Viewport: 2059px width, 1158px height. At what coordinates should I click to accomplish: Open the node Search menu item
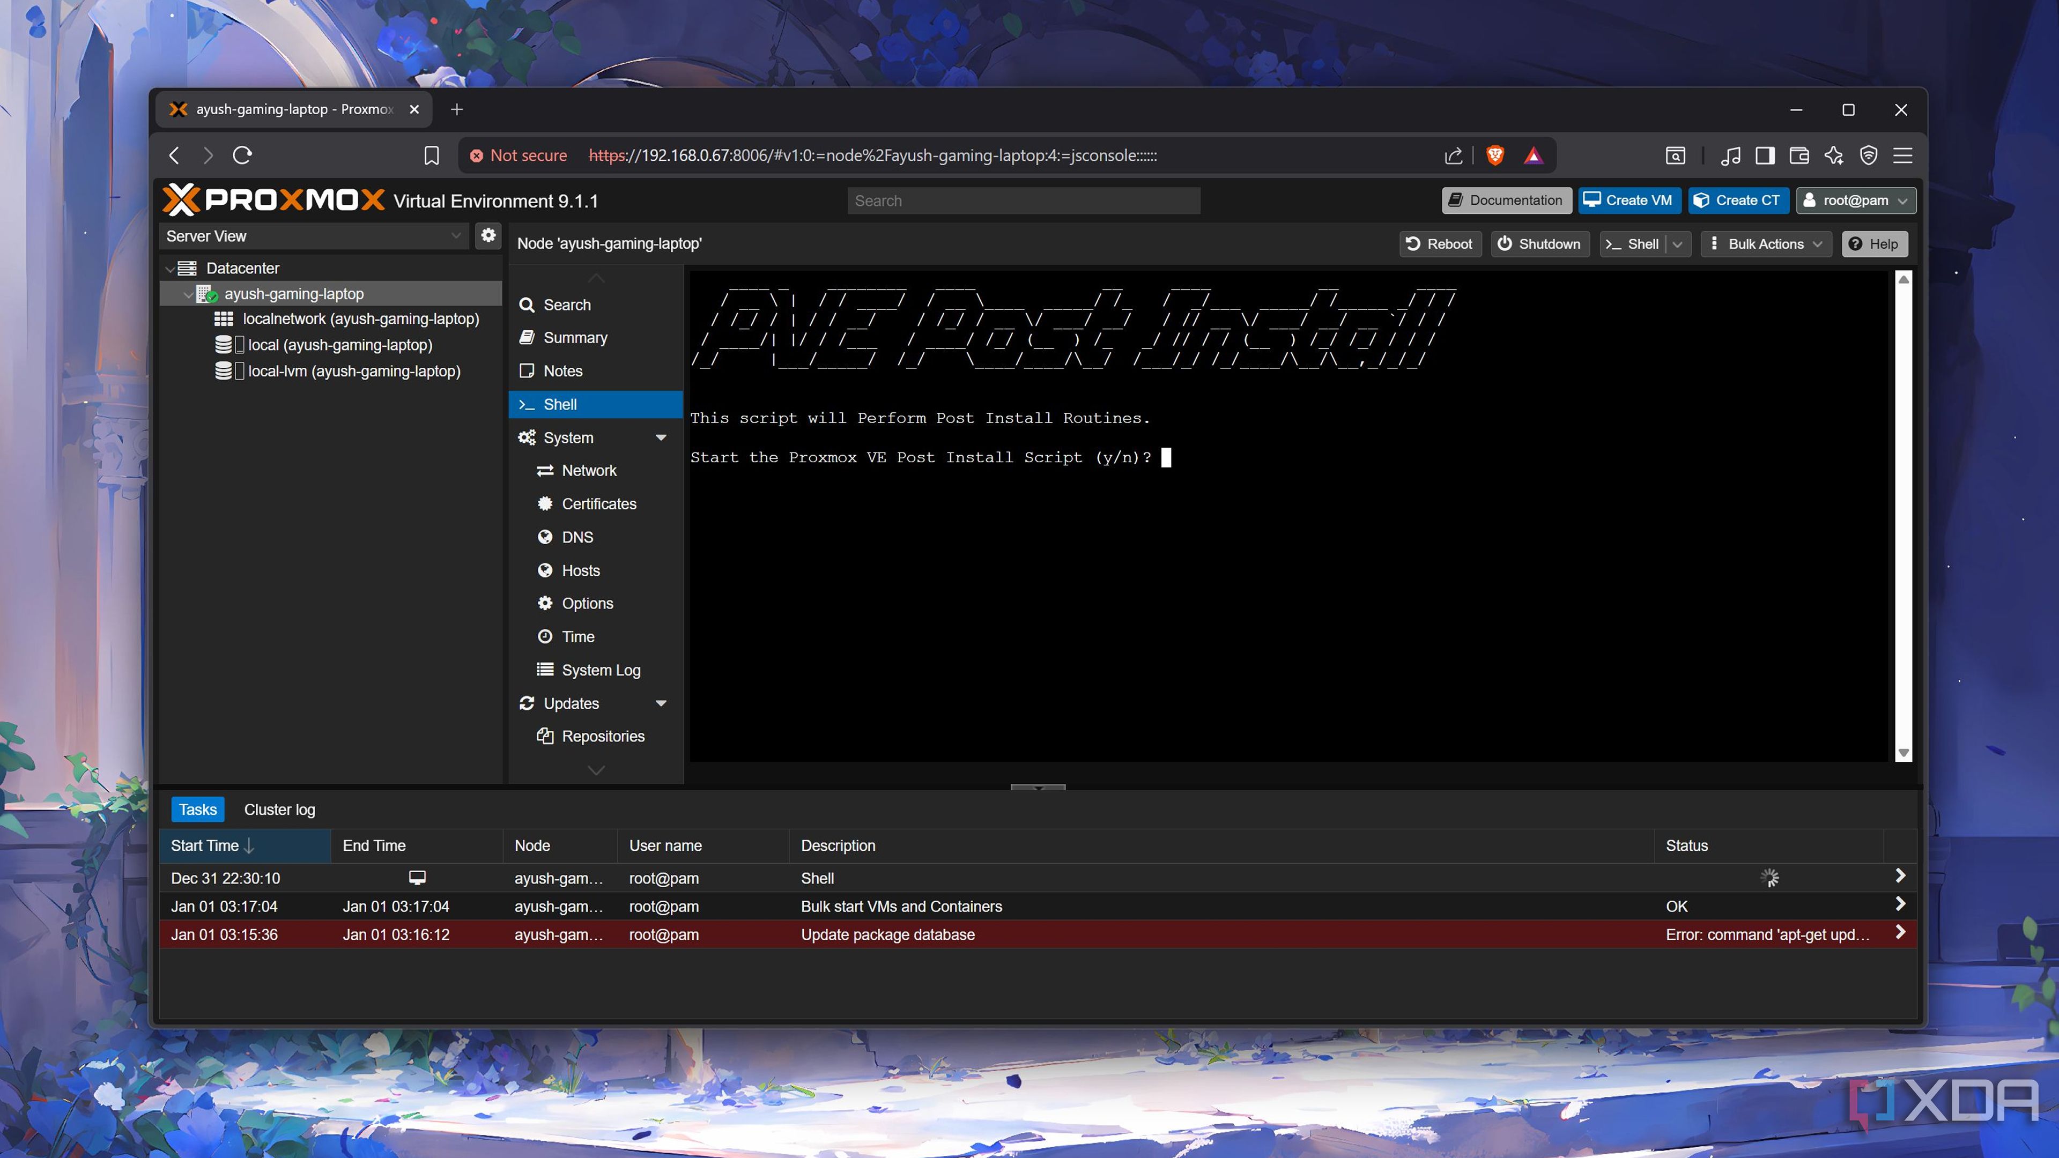point(596,305)
